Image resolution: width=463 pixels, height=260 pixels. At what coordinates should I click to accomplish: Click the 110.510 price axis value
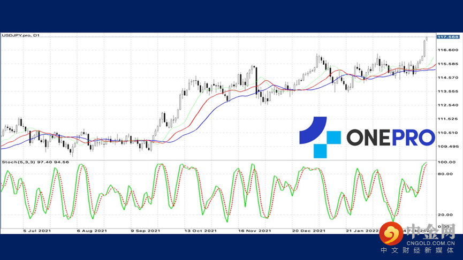(448, 133)
